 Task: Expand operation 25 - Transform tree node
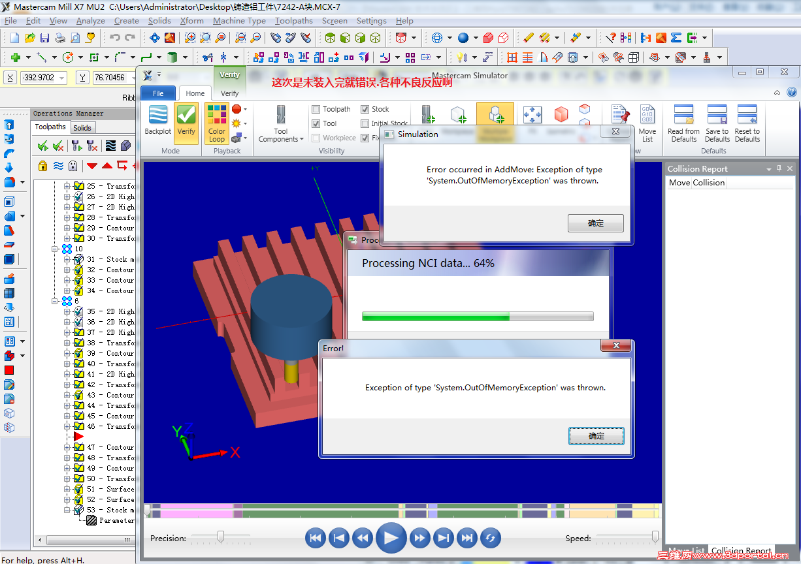tap(67, 186)
